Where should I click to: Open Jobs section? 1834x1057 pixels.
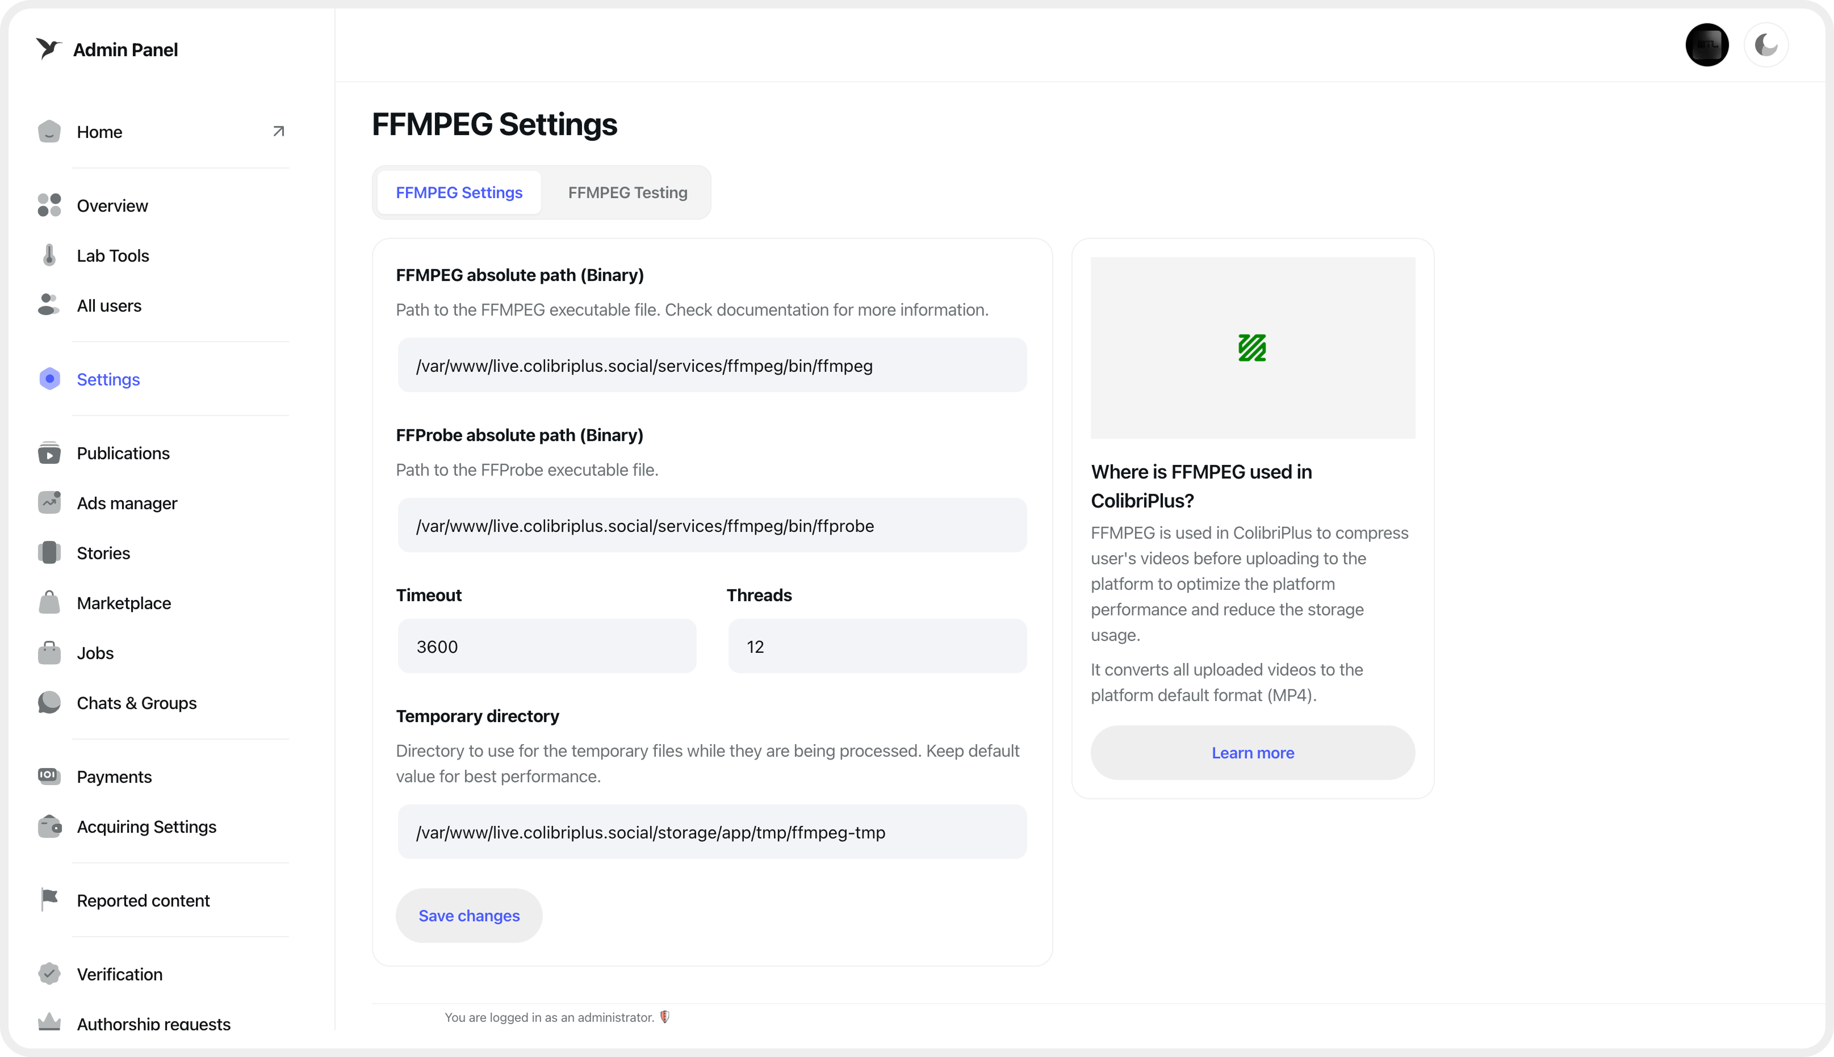pyautogui.click(x=95, y=653)
